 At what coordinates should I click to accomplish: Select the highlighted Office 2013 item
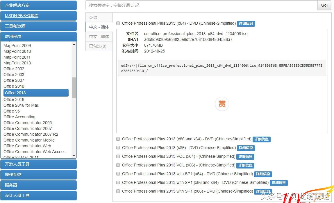36,93
